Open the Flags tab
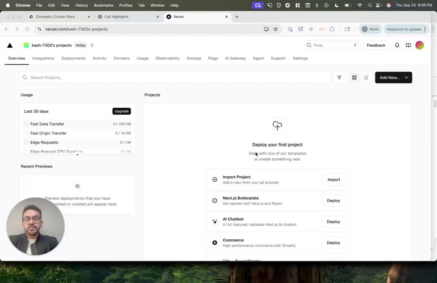This screenshot has width=437, height=283. pos(213,59)
